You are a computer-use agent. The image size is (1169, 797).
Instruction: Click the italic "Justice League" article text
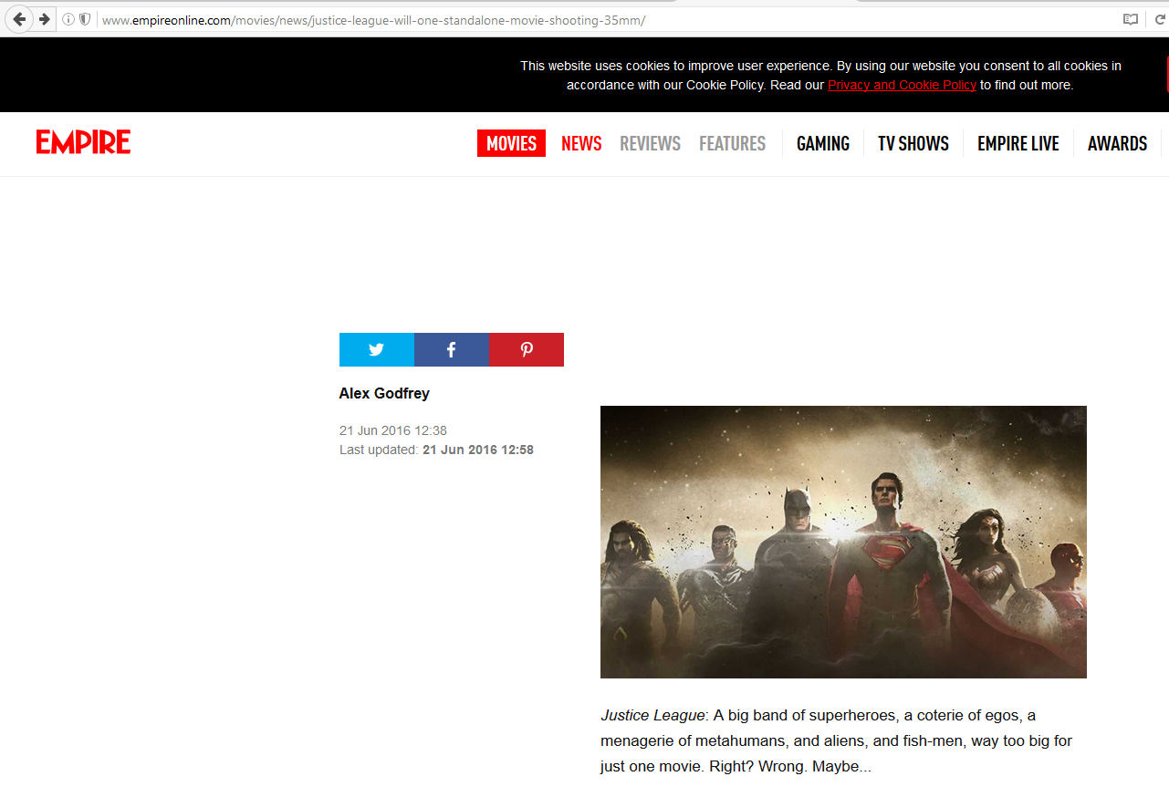pos(652,716)
